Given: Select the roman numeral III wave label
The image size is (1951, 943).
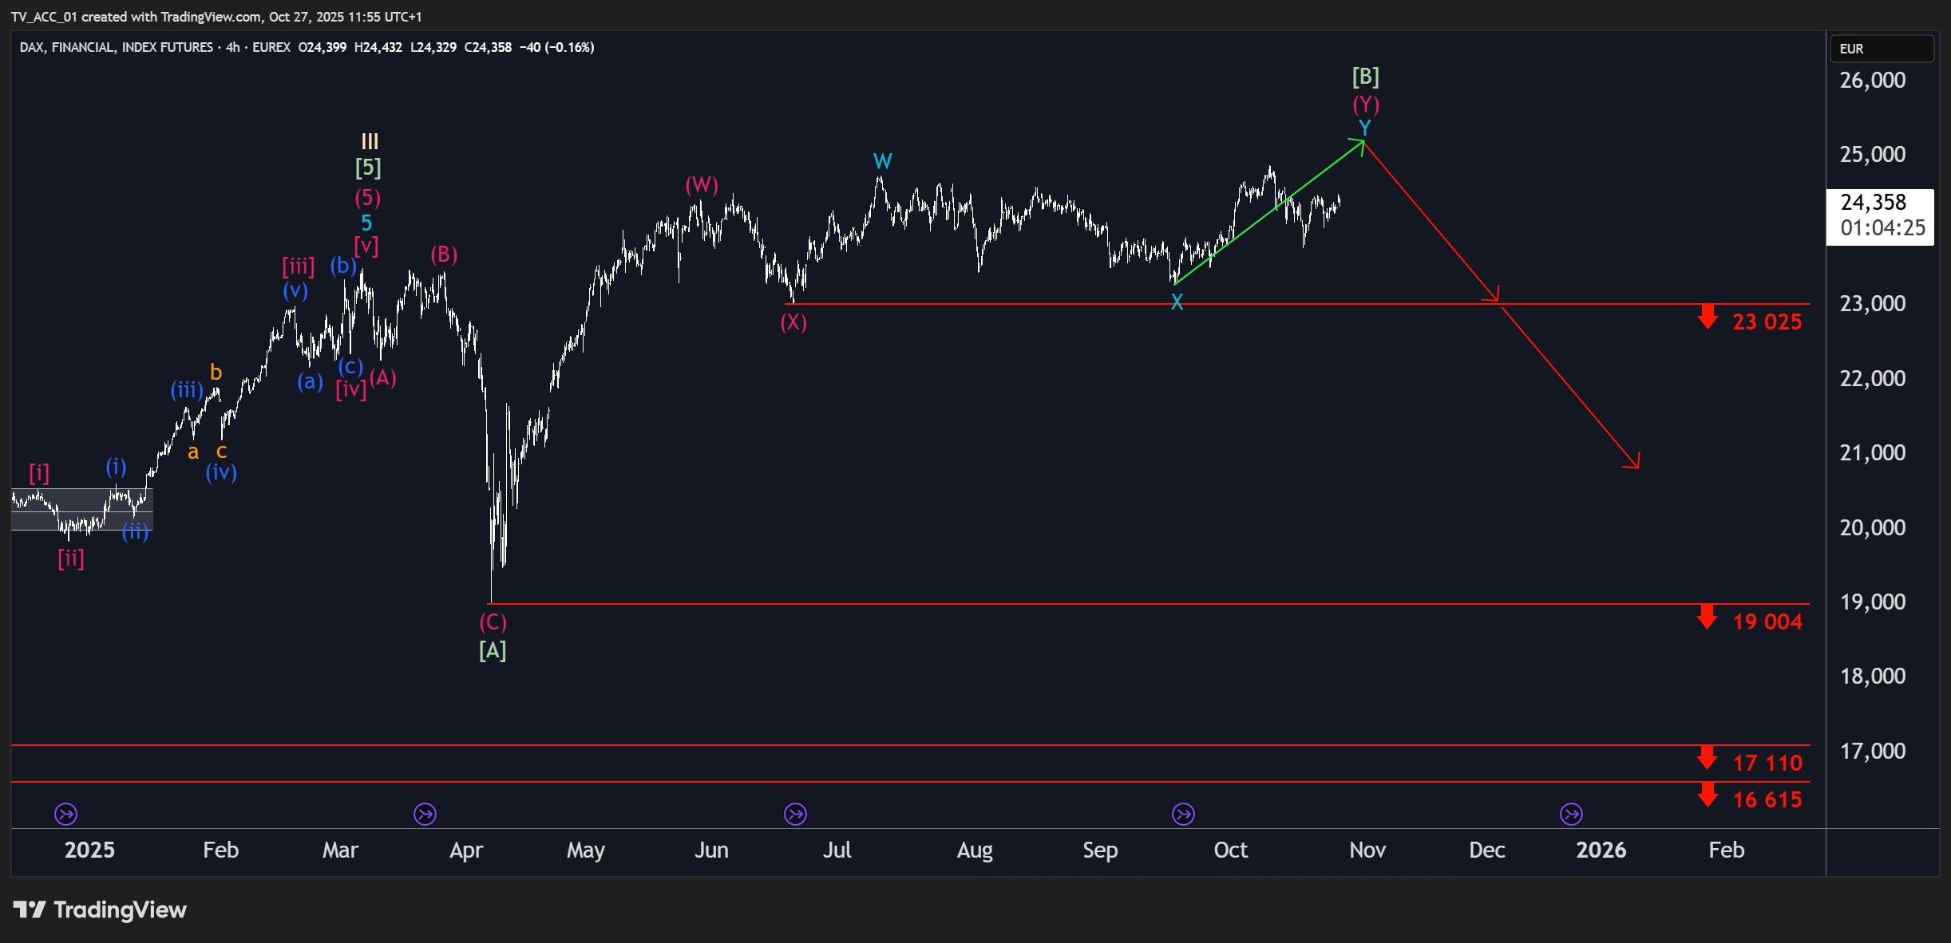Looking at the screenshot, I should click(370, 141).
